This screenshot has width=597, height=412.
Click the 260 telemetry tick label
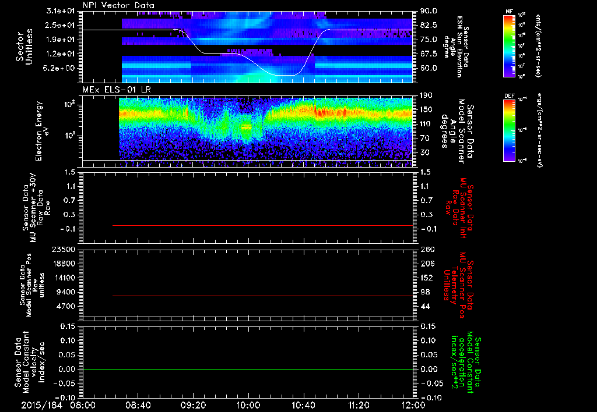[x=426, y=249]
